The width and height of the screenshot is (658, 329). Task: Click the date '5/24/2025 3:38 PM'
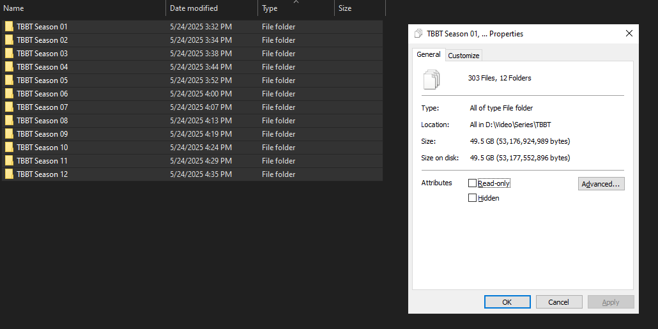[x=201, y=54]
